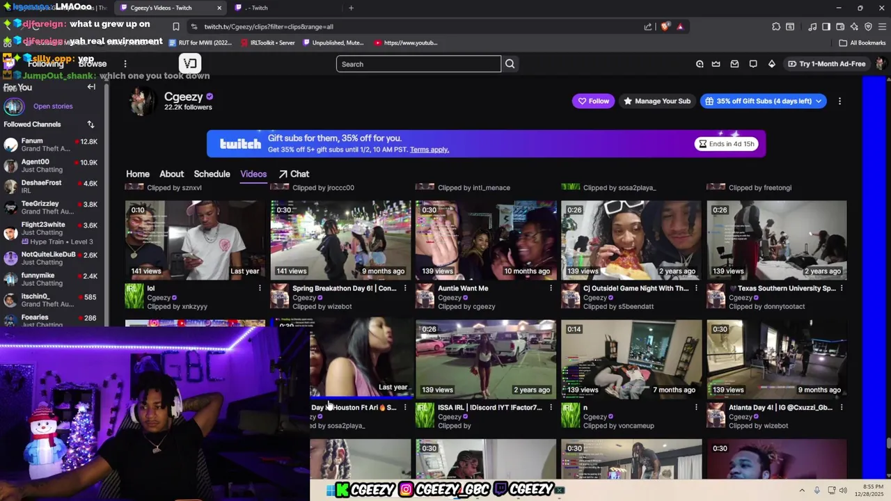Play 'ISSA IRL' clip thumbnail
The width and height of the screenshot is (891, 501).
(486, 359)
